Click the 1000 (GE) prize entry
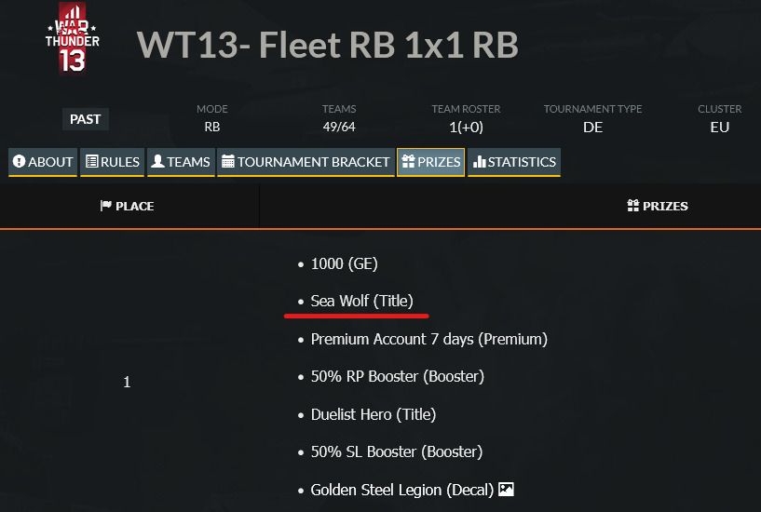Viewport: 761px width, 512px height. (x=344, y=263)
